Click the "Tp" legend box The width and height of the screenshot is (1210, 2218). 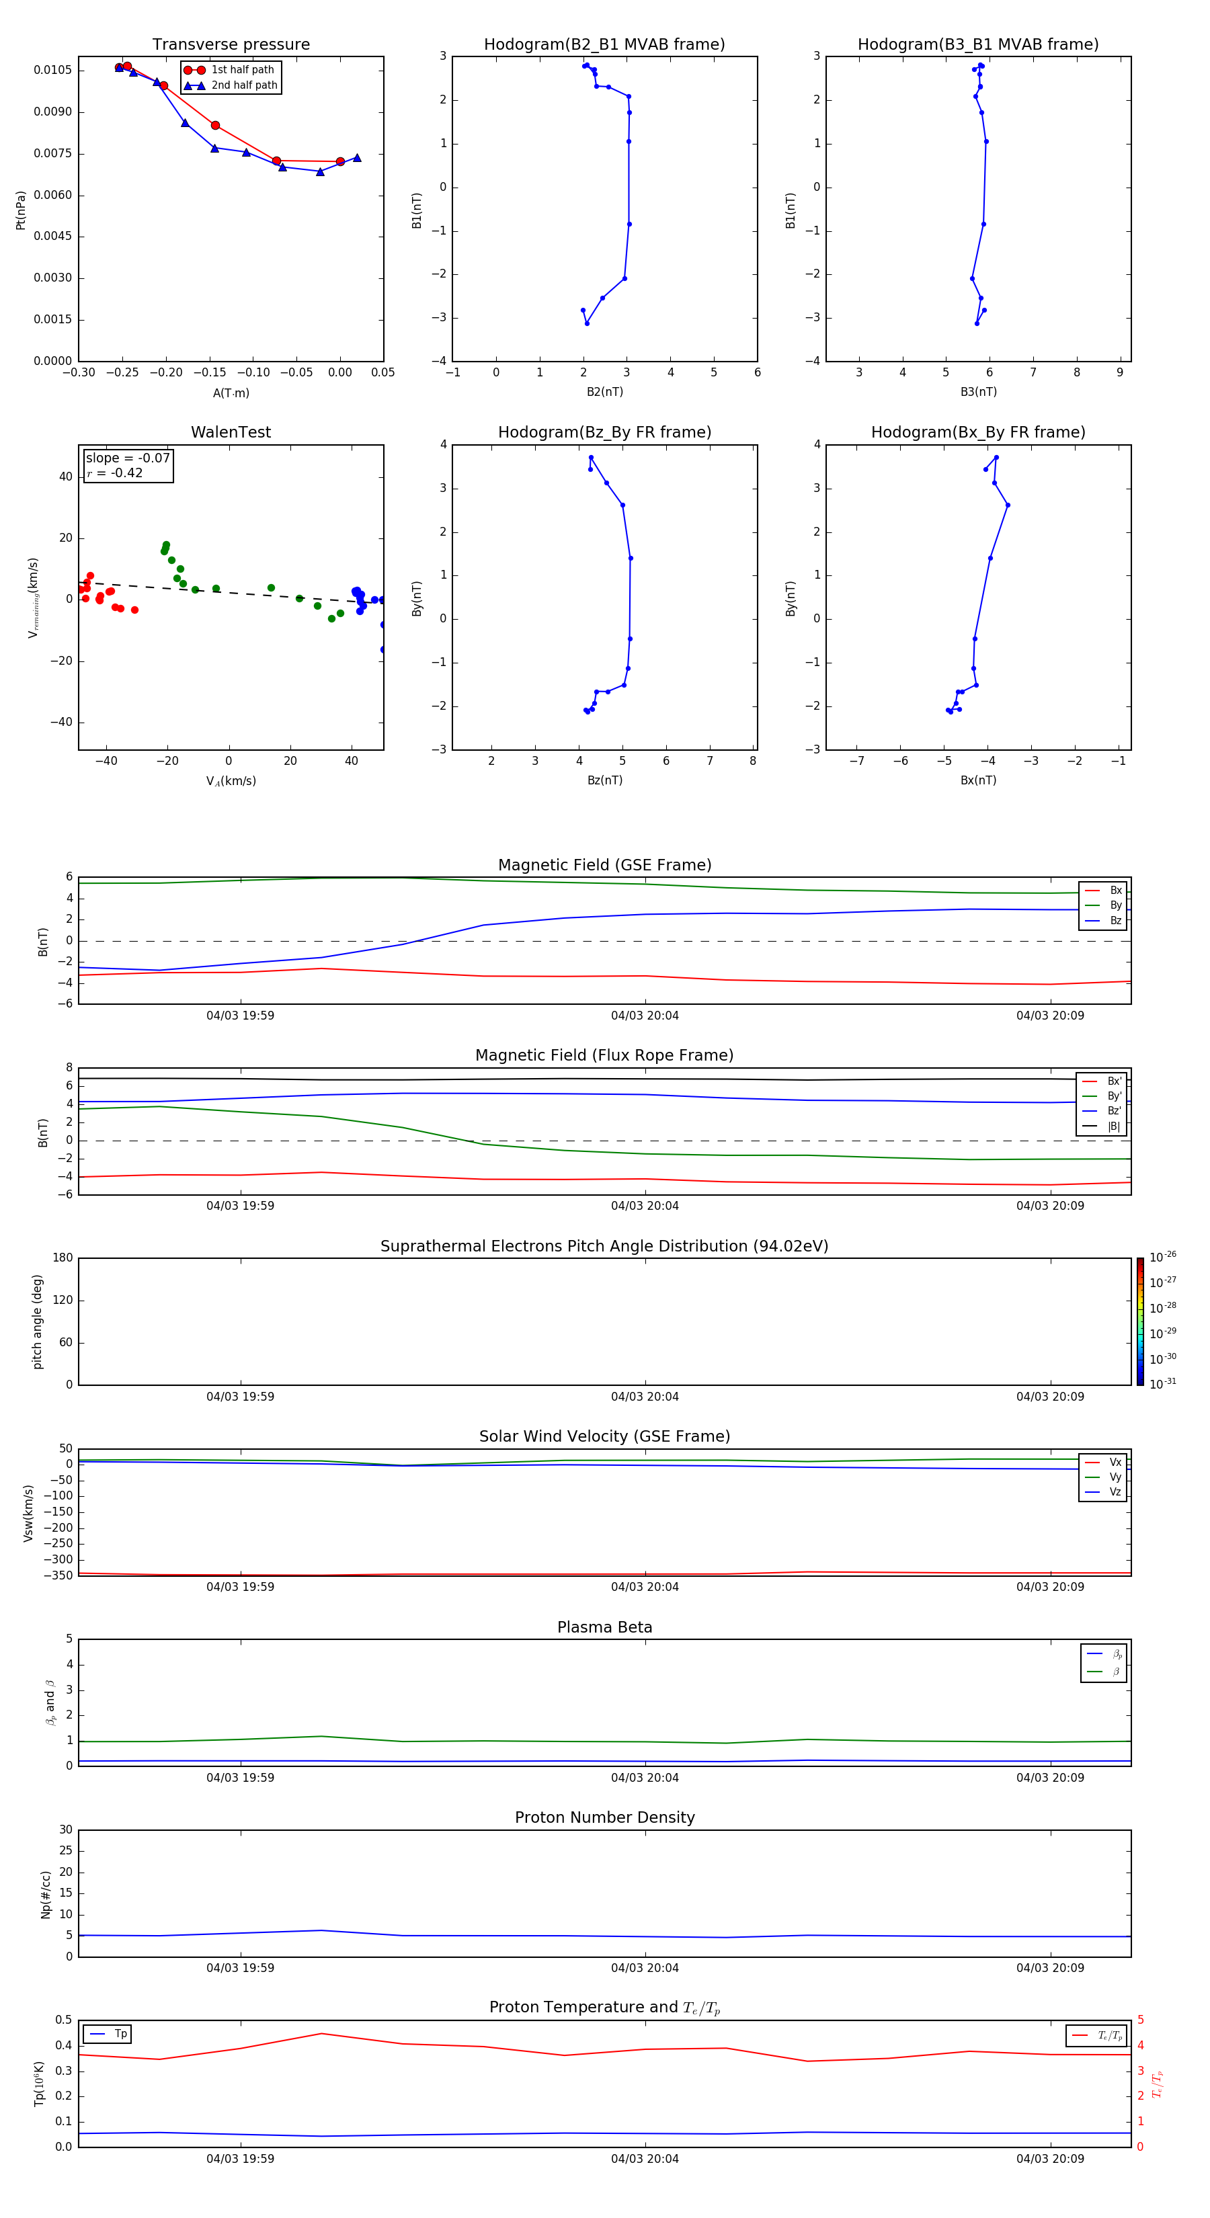(x=107, y=2034)
